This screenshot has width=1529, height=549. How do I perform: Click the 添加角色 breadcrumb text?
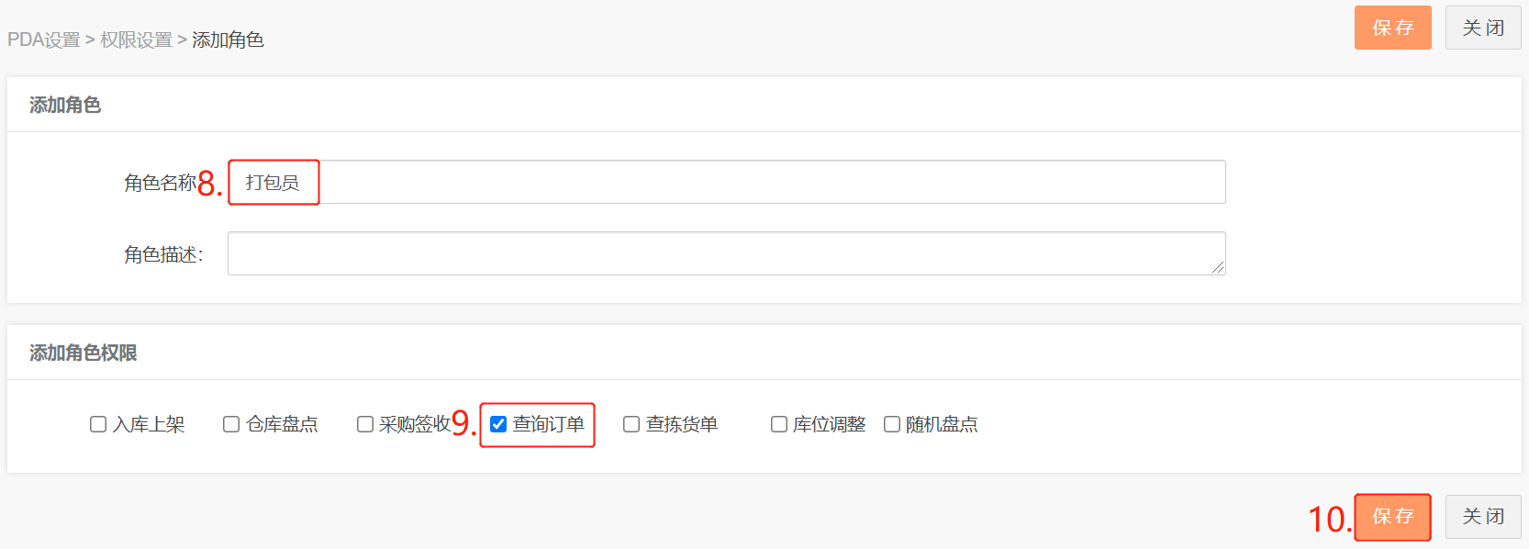228,40
